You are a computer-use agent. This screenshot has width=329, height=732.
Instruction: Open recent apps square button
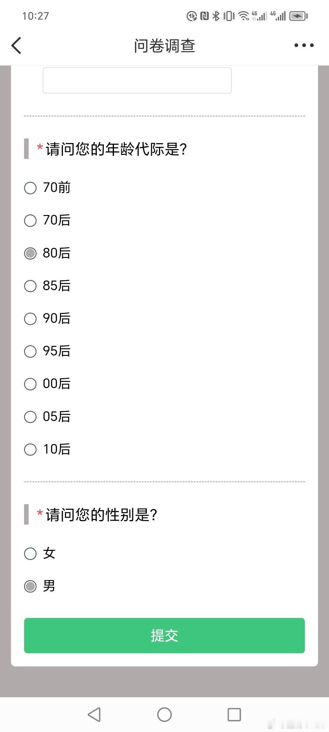(x=234, y=714)
